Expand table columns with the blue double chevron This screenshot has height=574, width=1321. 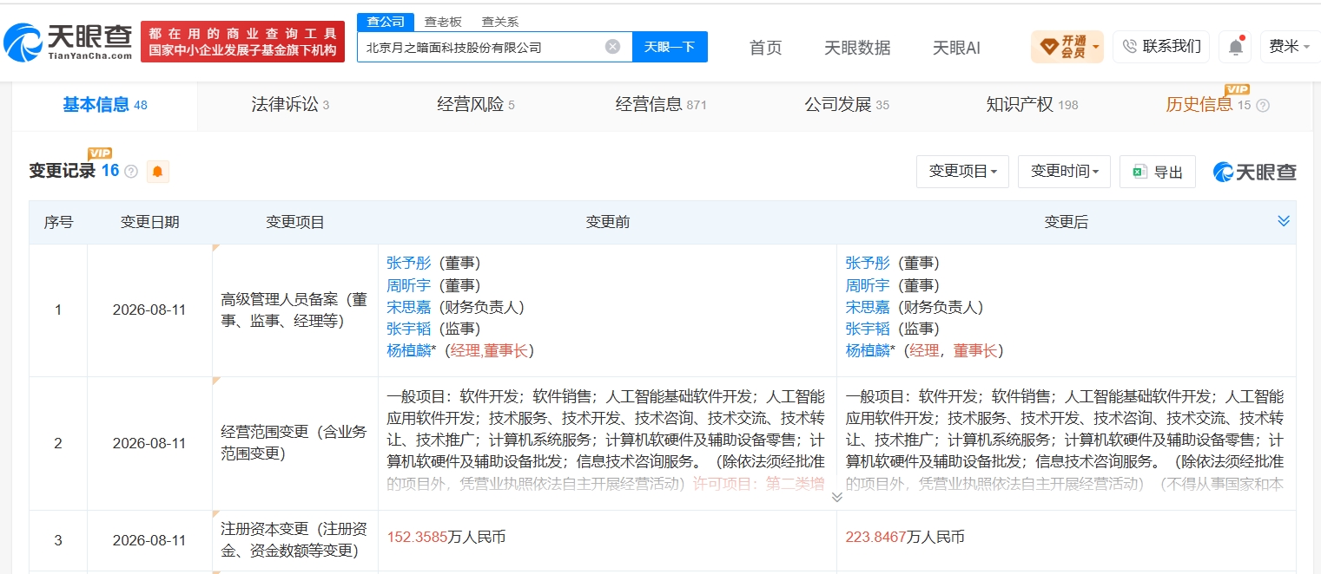click(1284, 221)
